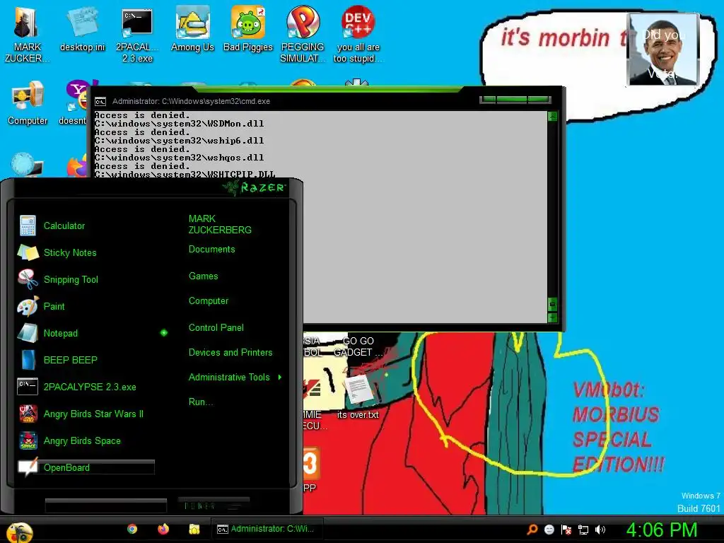Click the Notepad icon in the start menu
The image size is (724, 543).
coord(28,333)
